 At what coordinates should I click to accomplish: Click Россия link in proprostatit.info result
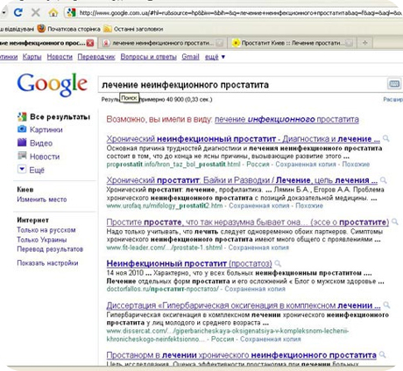(x=258, y=164)
